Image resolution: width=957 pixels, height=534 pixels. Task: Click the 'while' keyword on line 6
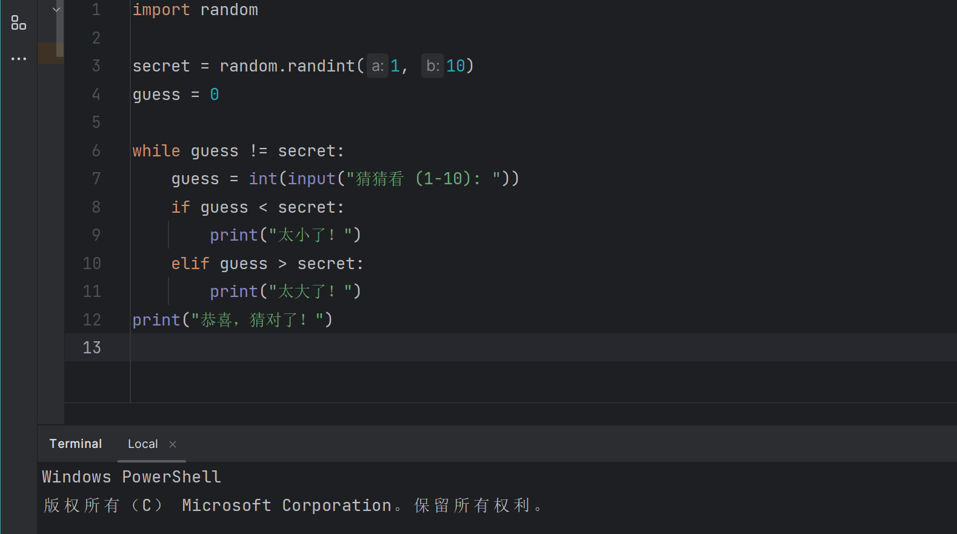[156, 151]
